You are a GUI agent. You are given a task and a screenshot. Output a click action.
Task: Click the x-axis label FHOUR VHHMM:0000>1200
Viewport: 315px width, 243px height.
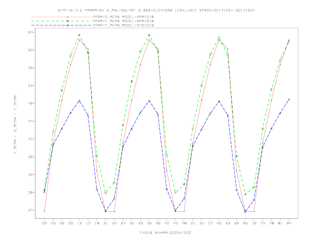point(165,233)
